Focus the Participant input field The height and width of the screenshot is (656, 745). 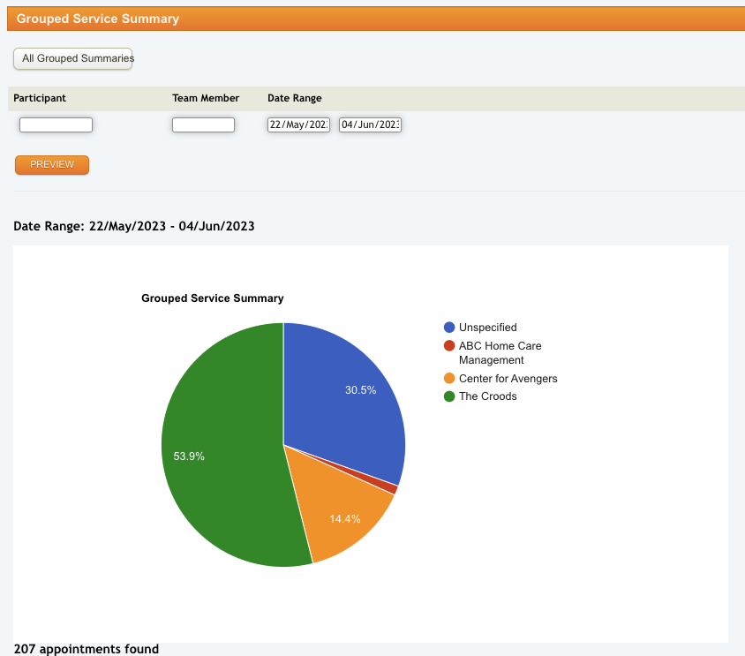(x=56, y=124)
